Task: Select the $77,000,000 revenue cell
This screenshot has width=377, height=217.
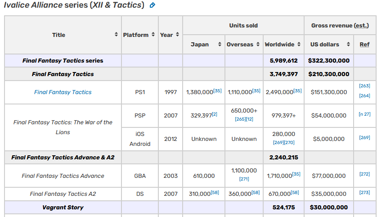Action: [329, 176]
